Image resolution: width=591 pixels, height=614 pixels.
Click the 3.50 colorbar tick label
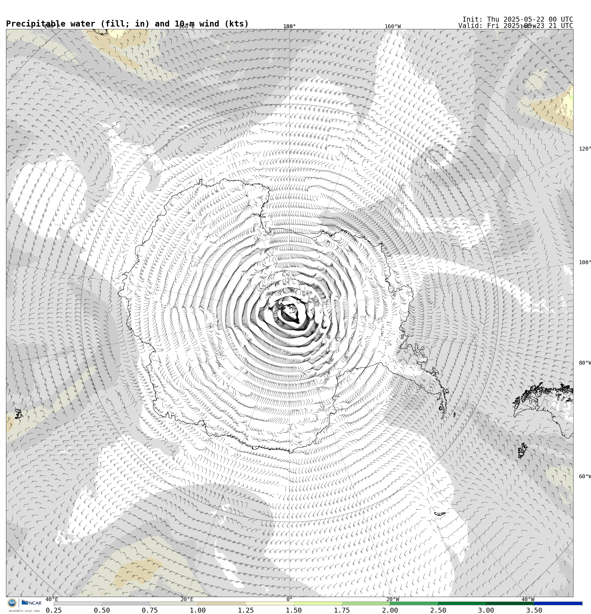tap(534, 610)
